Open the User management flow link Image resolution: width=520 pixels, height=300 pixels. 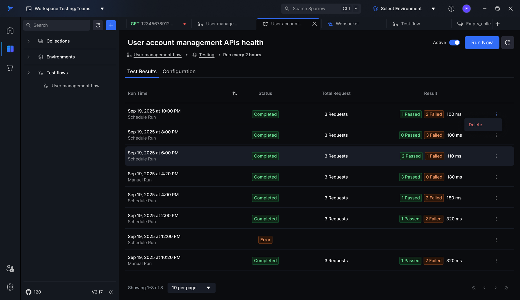[157, 55]
